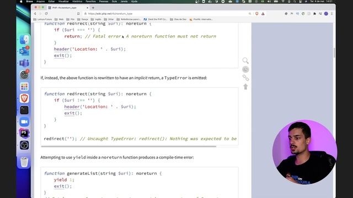Expand the Referências bookmarks folder
This screenshot has width=353, height=198.
coord(129,19)
